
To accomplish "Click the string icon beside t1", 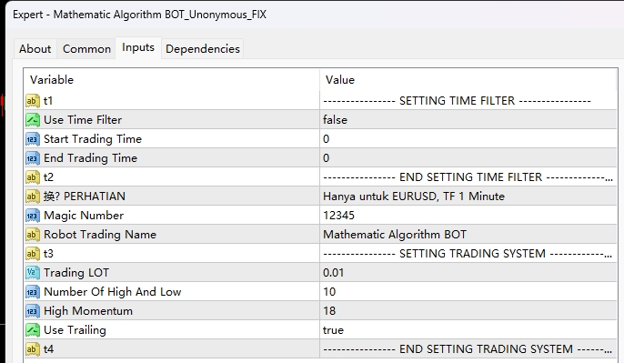I will coord(33,101).
